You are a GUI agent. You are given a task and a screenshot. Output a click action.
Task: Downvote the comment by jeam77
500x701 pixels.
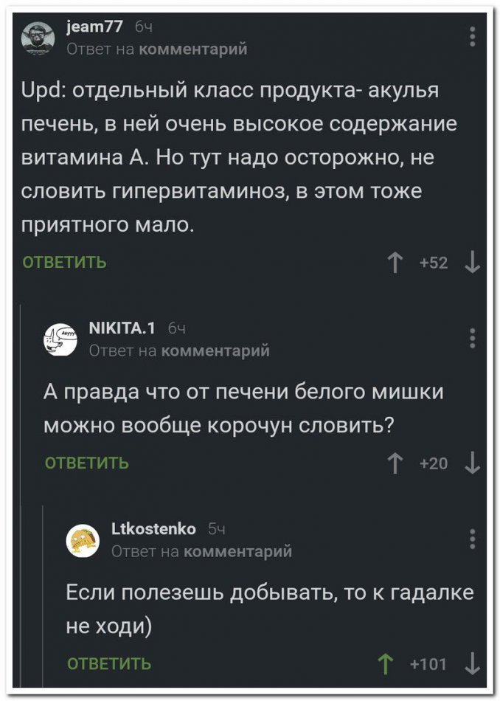tap(473, 262)
